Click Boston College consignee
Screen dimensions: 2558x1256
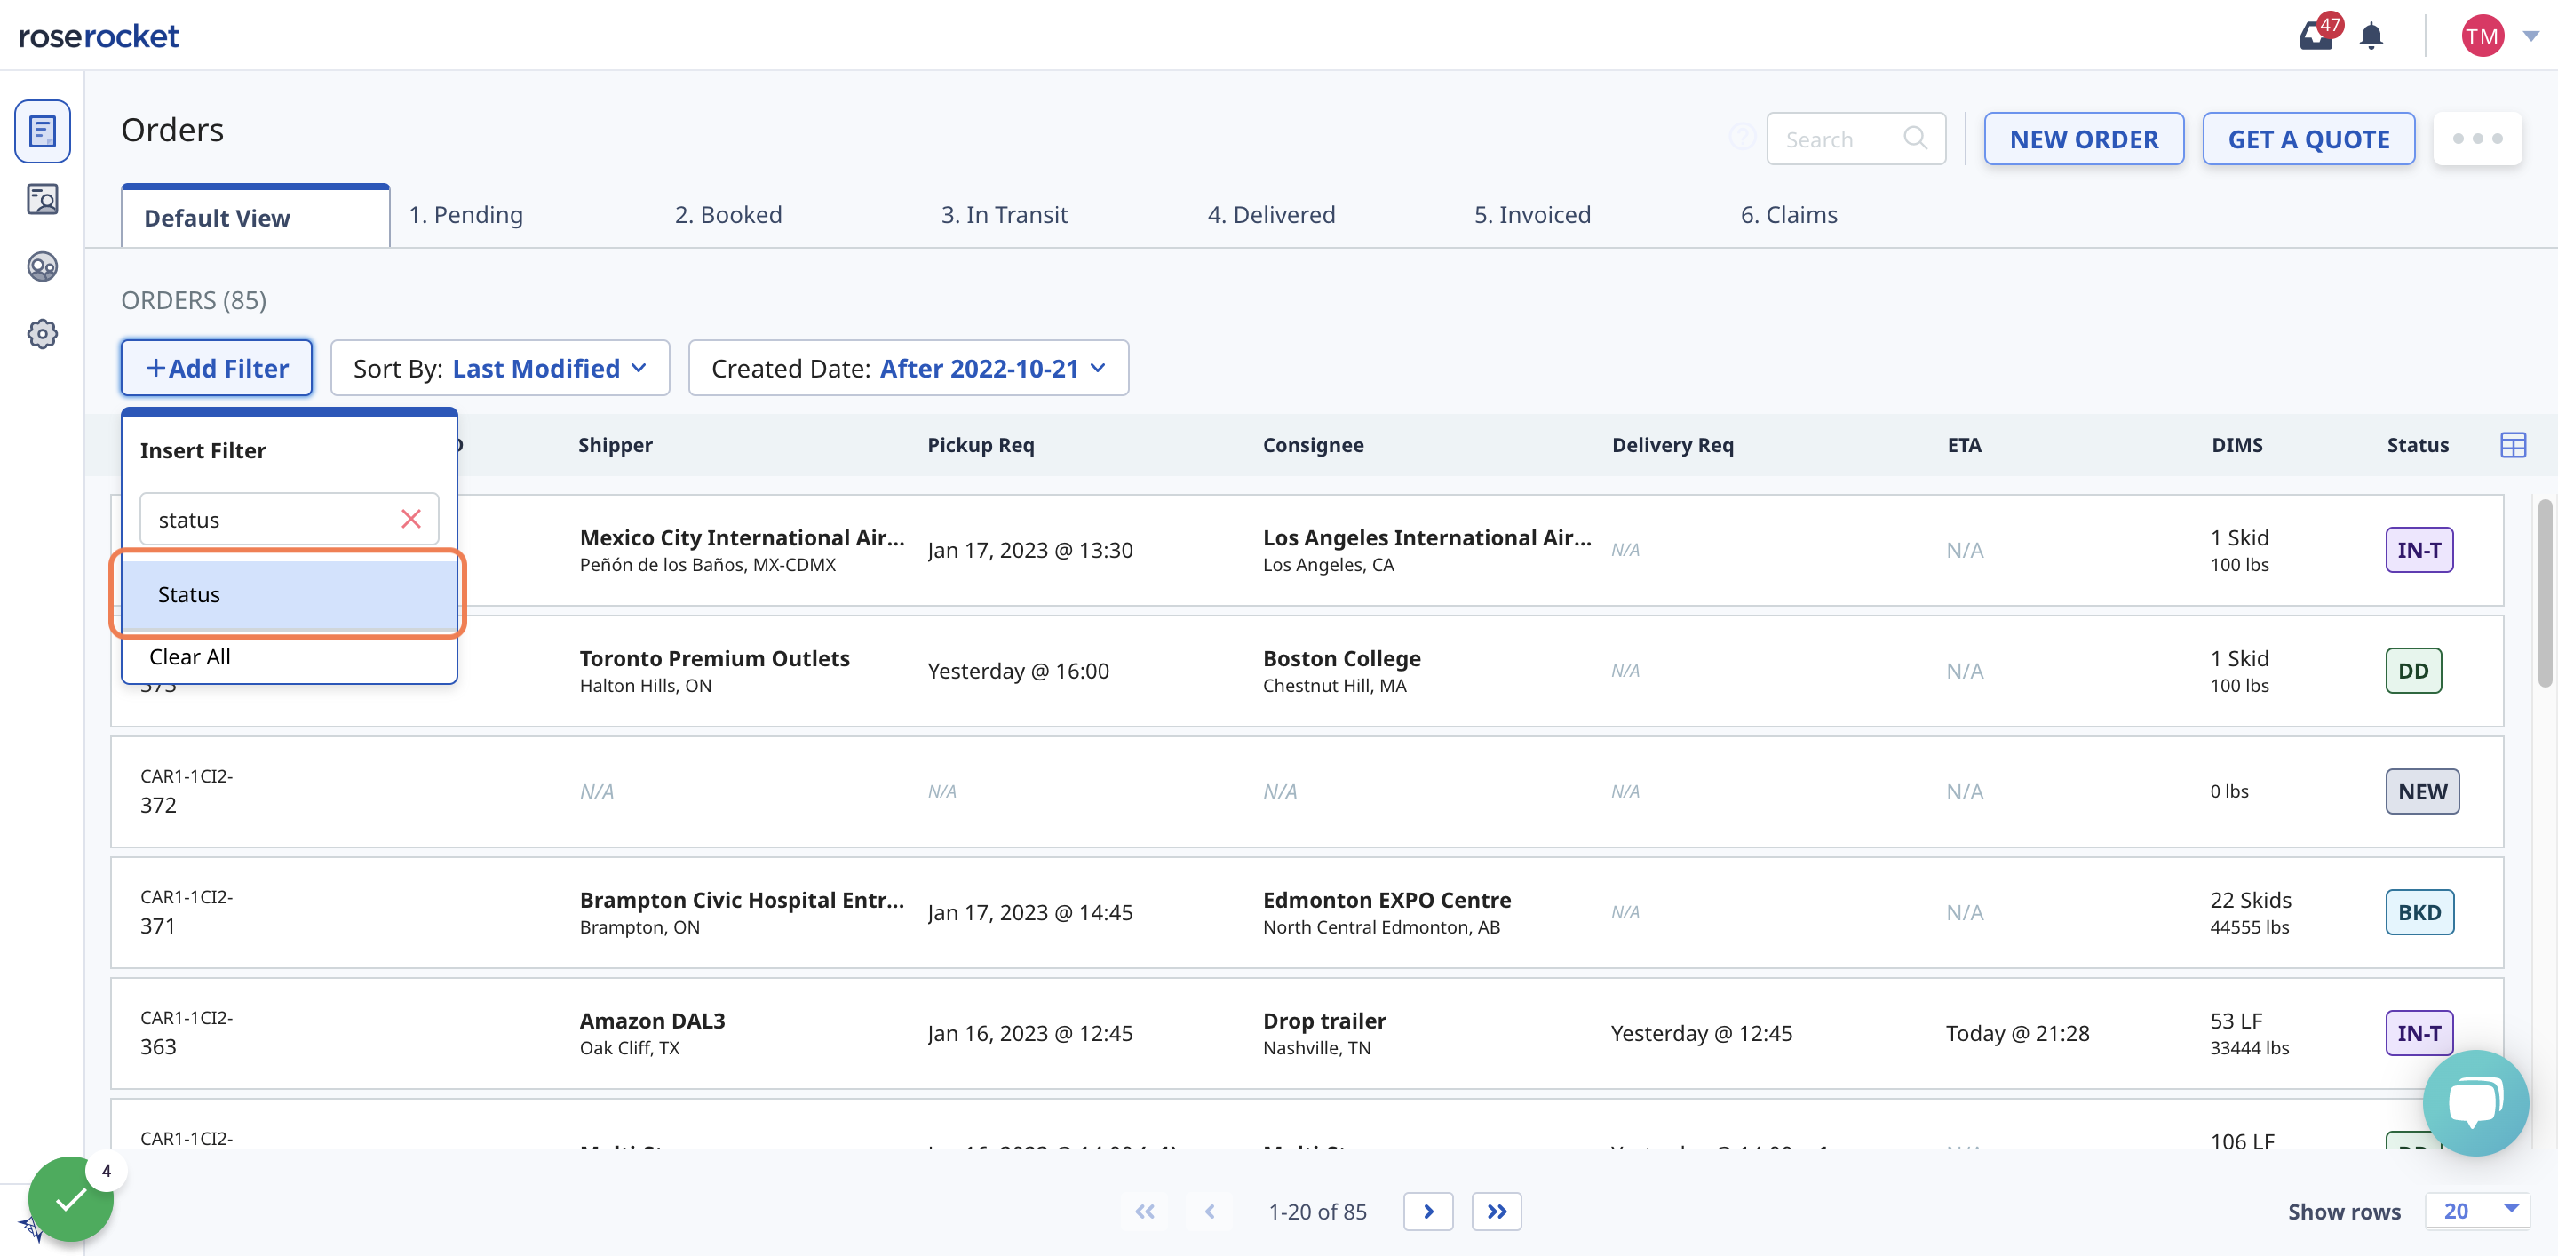(x=1340, y=658)
